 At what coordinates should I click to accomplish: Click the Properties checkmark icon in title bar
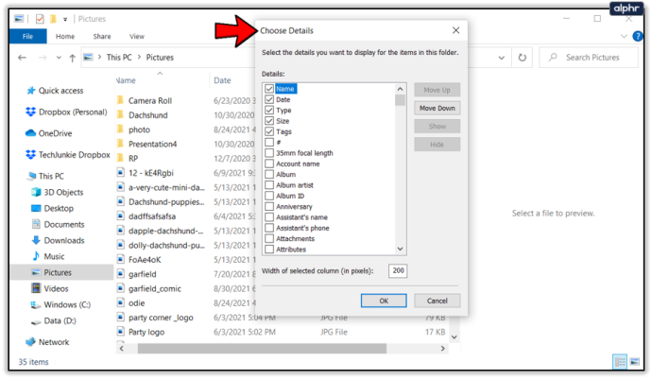pos(40,19)
